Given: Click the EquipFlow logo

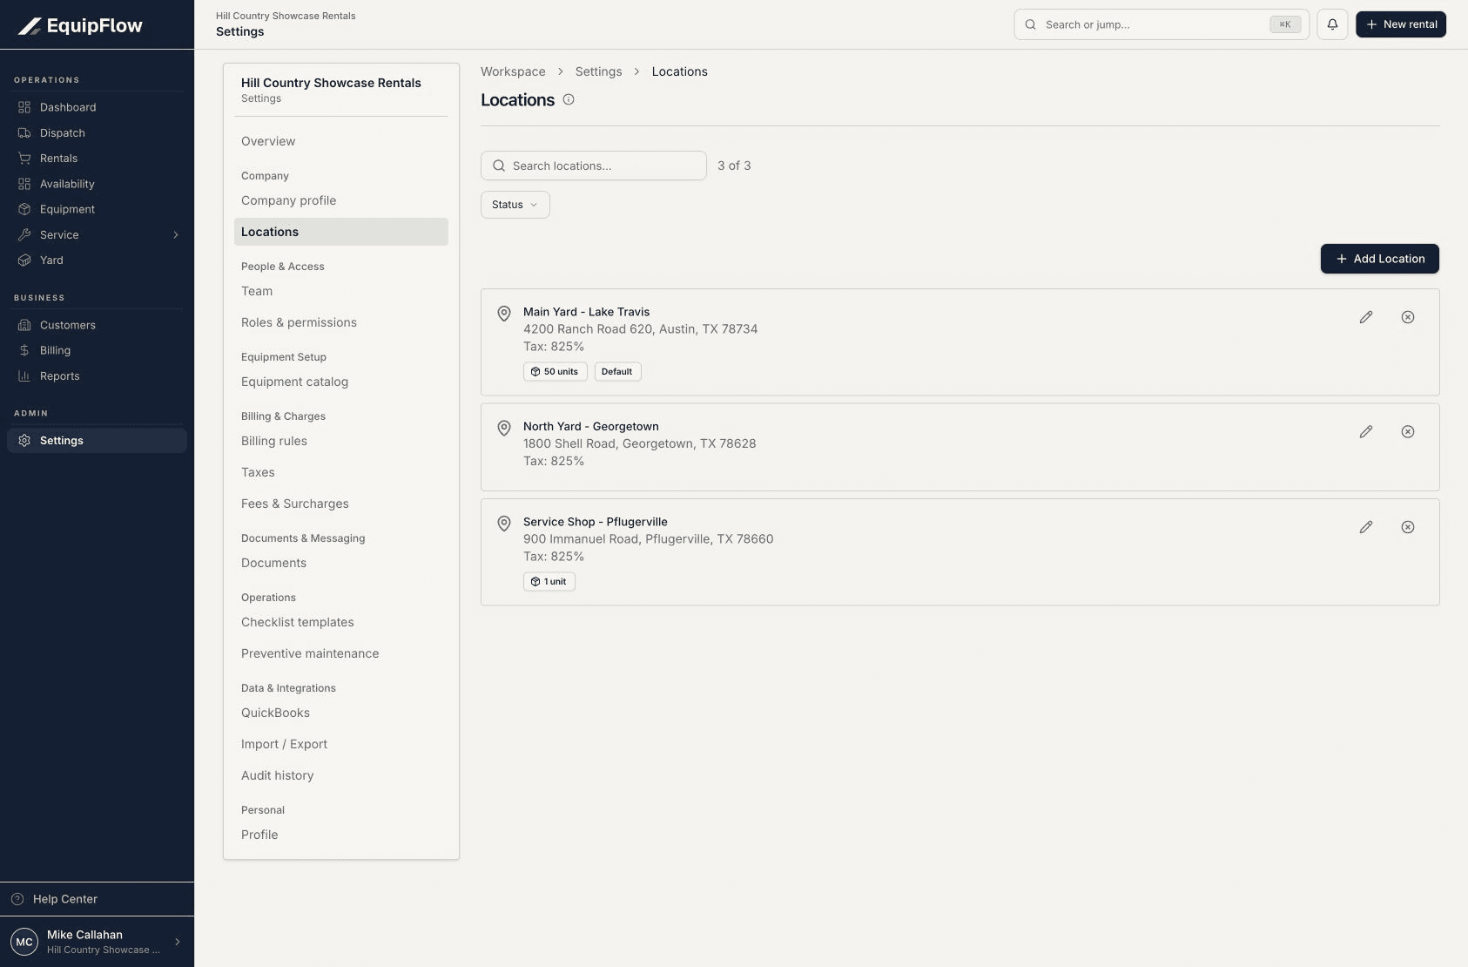Looking at the screenshot, I should click(x=80, y=25).
